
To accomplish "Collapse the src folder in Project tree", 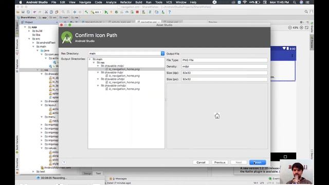I will (29, 39).
